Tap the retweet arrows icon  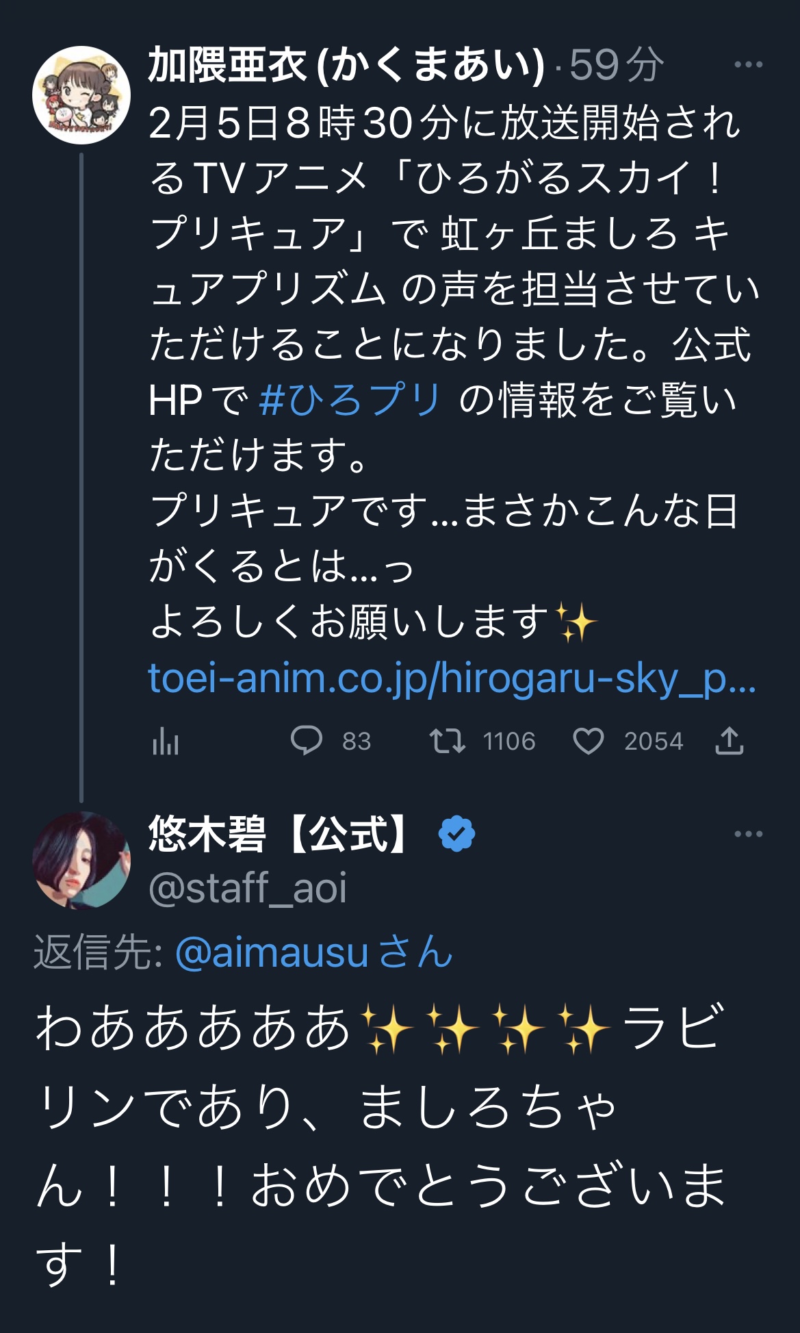click(x=447, y=741)
